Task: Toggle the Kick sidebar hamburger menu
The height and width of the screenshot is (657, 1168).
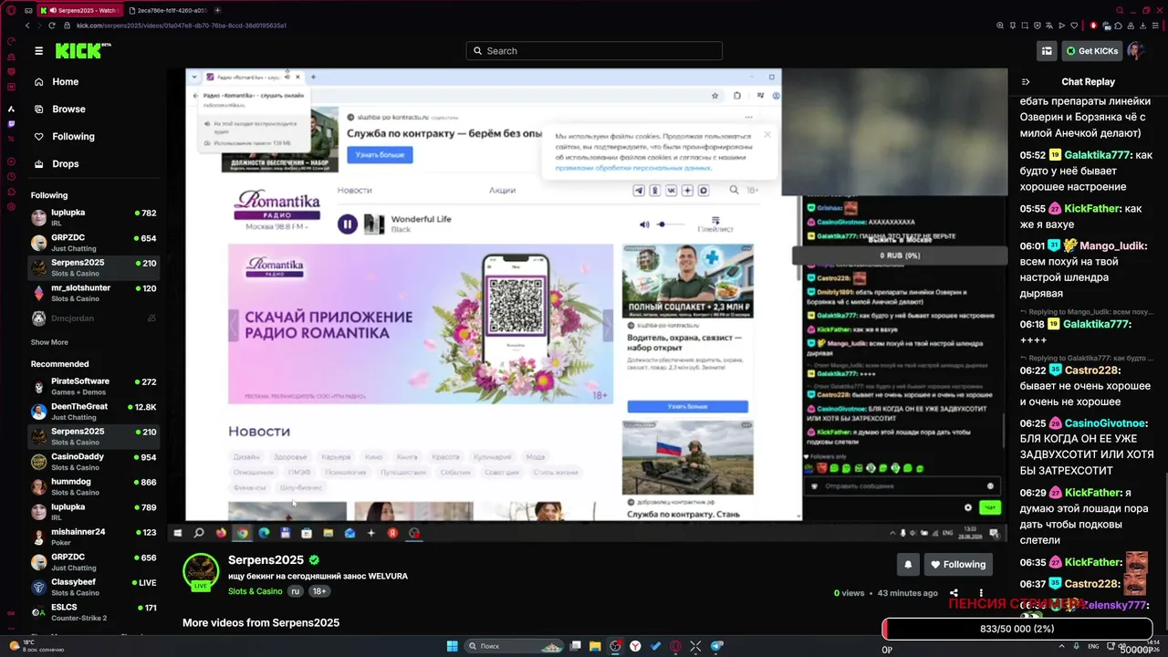Action: point(39,51)
